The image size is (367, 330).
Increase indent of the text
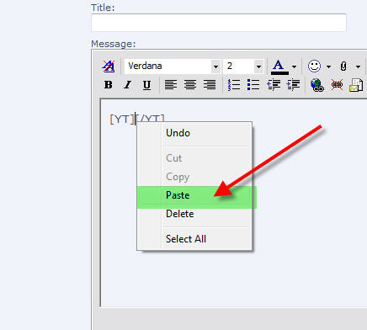[293, 84]
